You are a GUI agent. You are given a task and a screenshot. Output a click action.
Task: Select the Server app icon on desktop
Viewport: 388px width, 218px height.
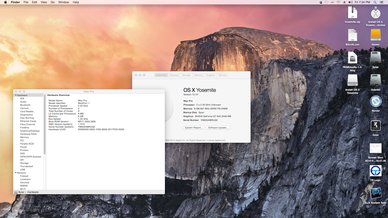coord(376,101)
